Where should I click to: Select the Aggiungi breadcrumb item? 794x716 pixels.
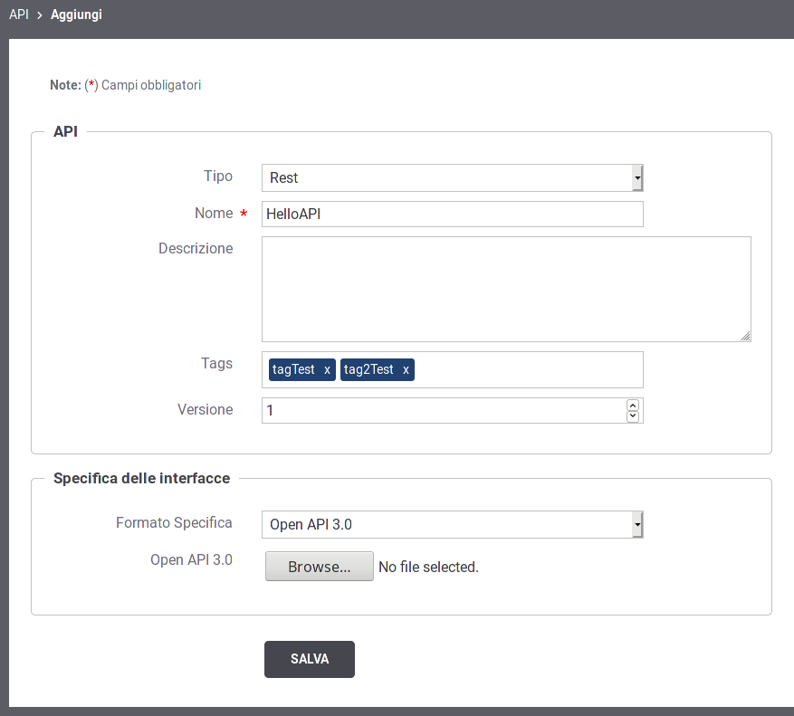coord(76,14)
